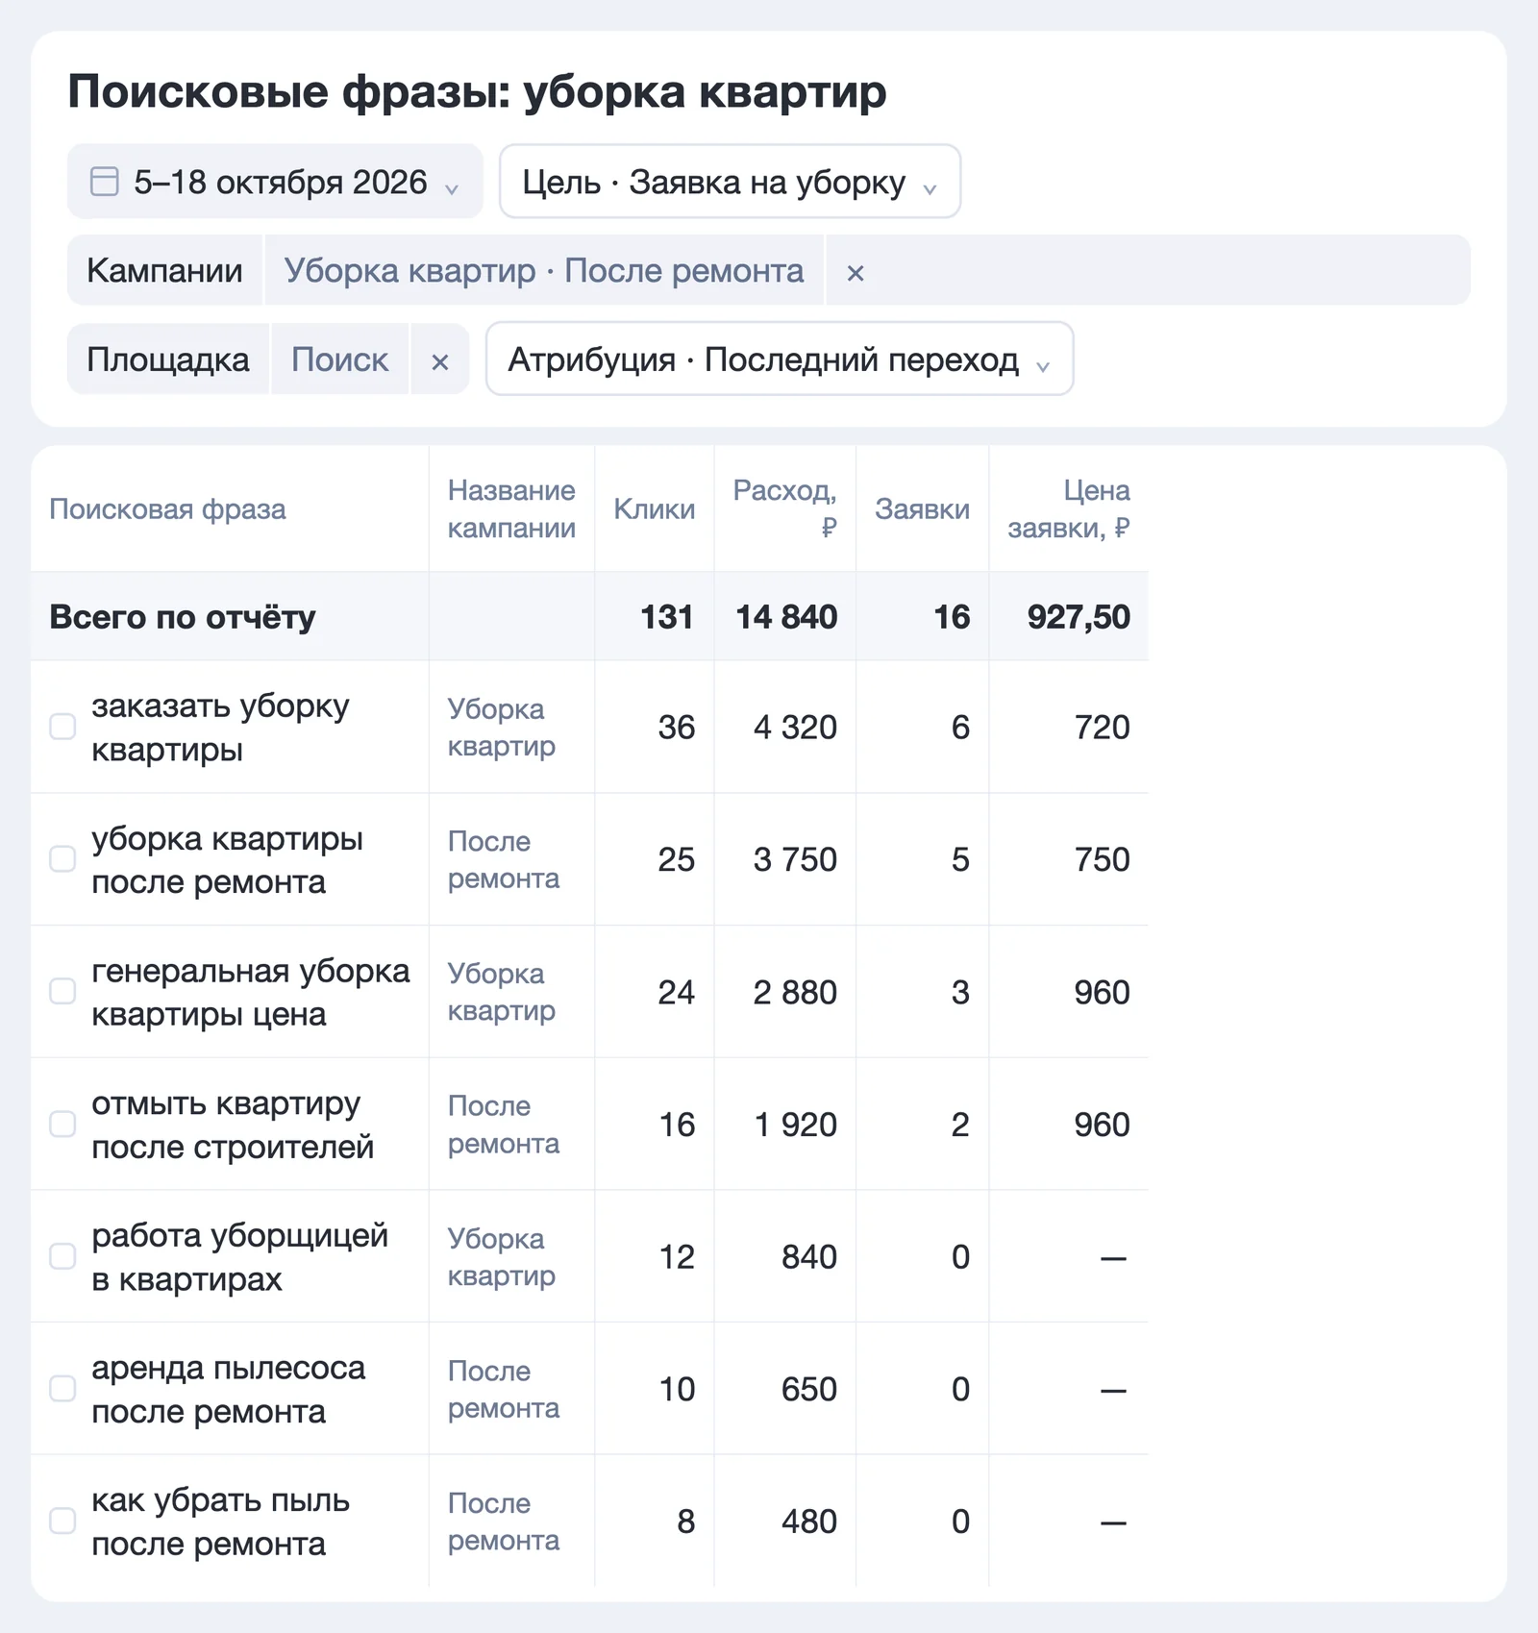The image size is (1538, 1633).
Task: Open the Атрибуция · Последний переход dropdown
Action: point(780,359)
